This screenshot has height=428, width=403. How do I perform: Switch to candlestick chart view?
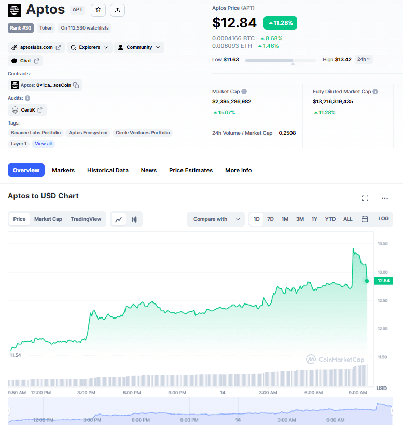pos(134,219)
